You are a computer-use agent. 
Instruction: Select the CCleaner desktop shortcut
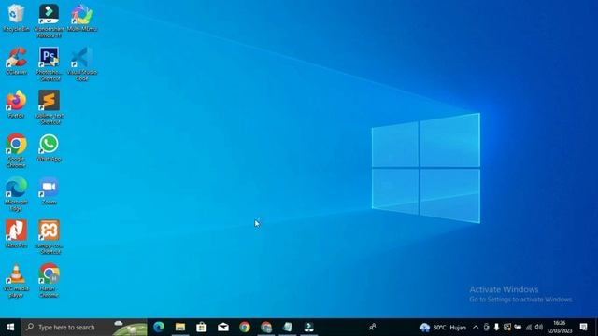16,61
